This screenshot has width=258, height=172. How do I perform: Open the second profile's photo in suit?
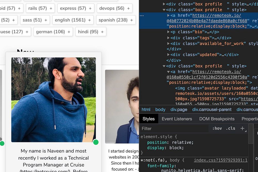[x=122, y=106]
